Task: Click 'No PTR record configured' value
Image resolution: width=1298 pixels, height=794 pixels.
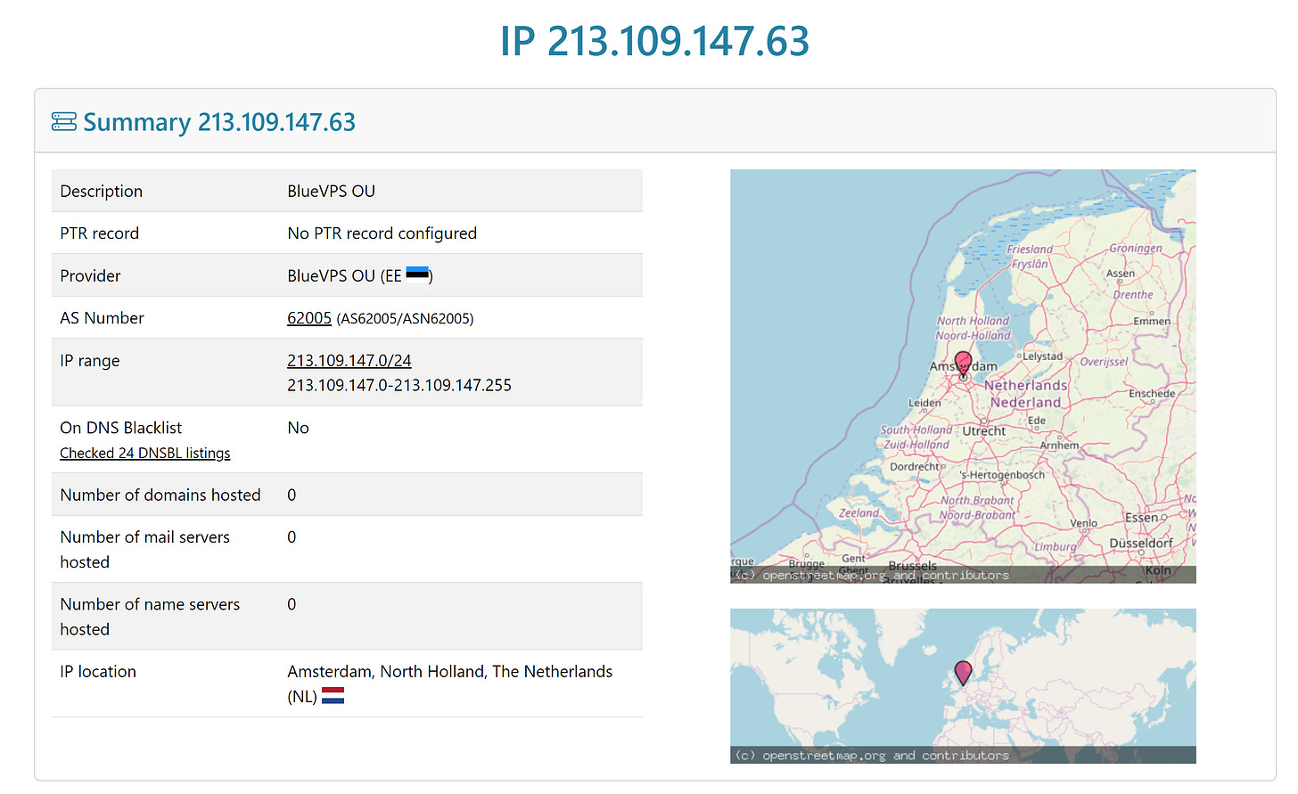Action: coord(382,233)
